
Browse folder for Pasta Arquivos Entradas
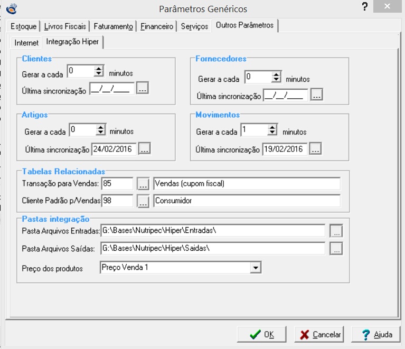[x=336, y=231]
